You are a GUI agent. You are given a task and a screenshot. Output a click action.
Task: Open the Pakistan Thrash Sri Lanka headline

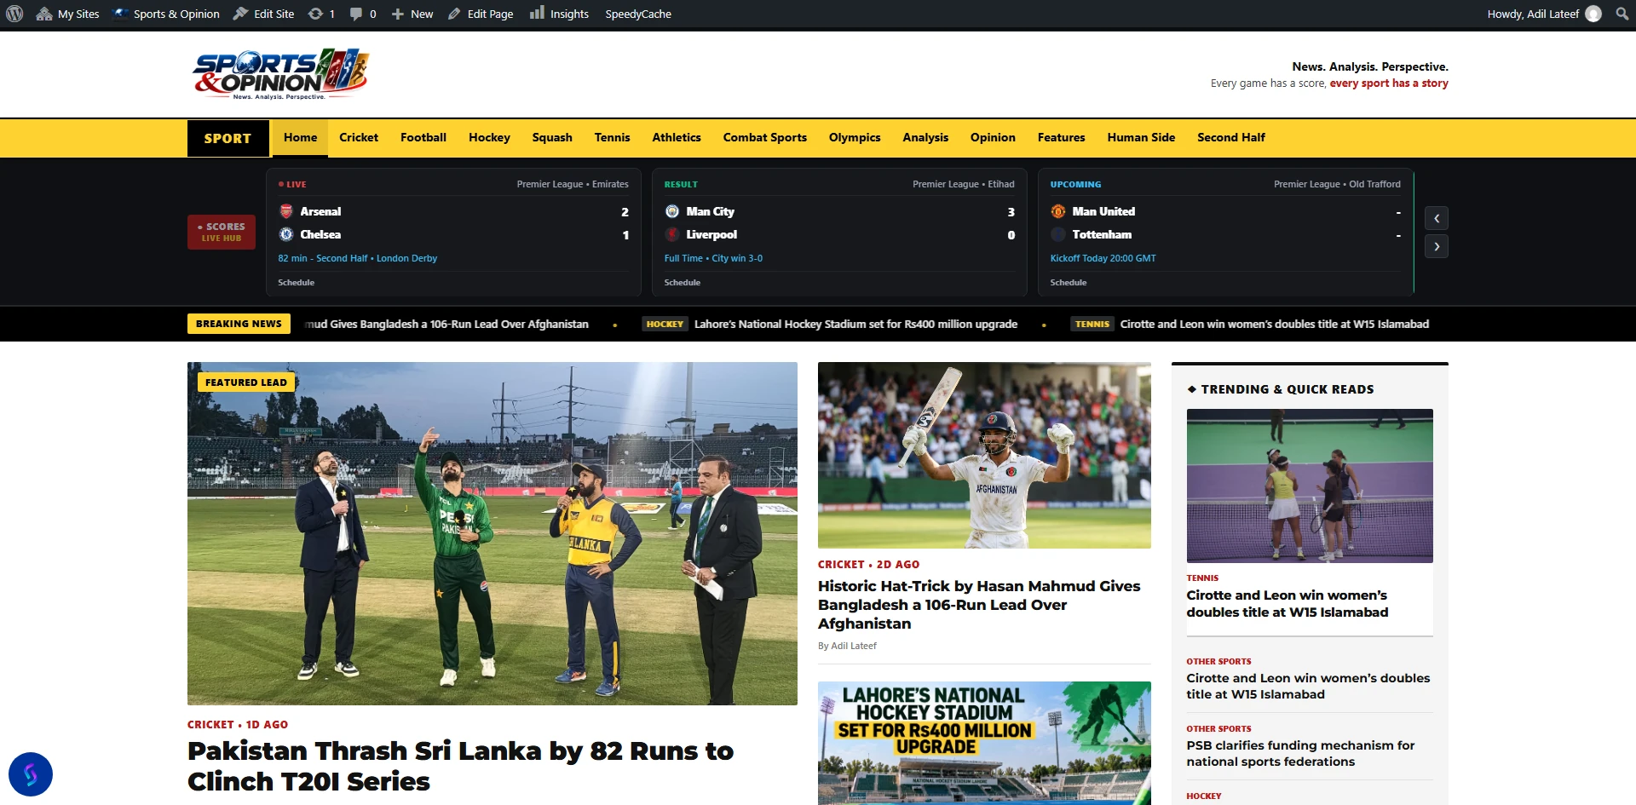pos(460,766)
